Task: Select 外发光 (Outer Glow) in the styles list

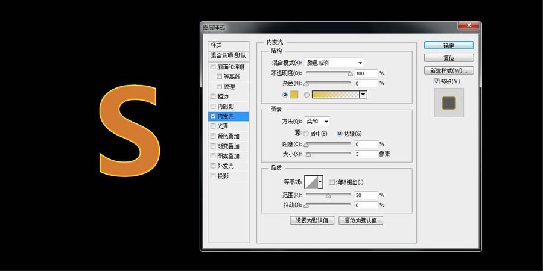Action: click(226, 166)
